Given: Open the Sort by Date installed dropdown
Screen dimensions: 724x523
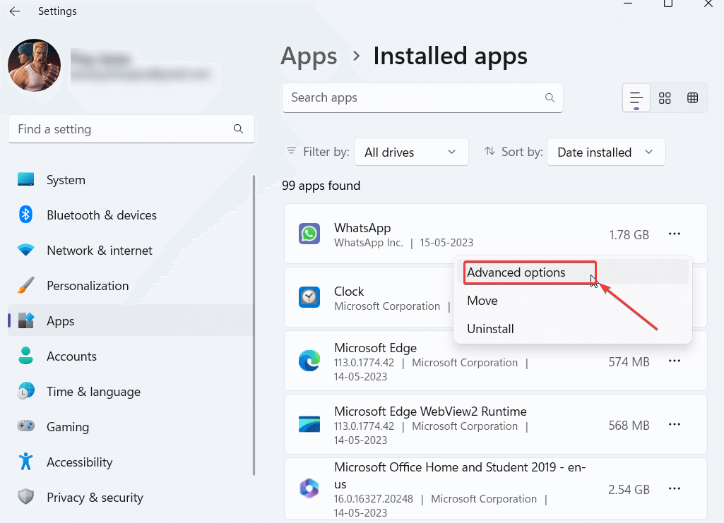Looking at the screenshot, I should [x=606, y=152].
